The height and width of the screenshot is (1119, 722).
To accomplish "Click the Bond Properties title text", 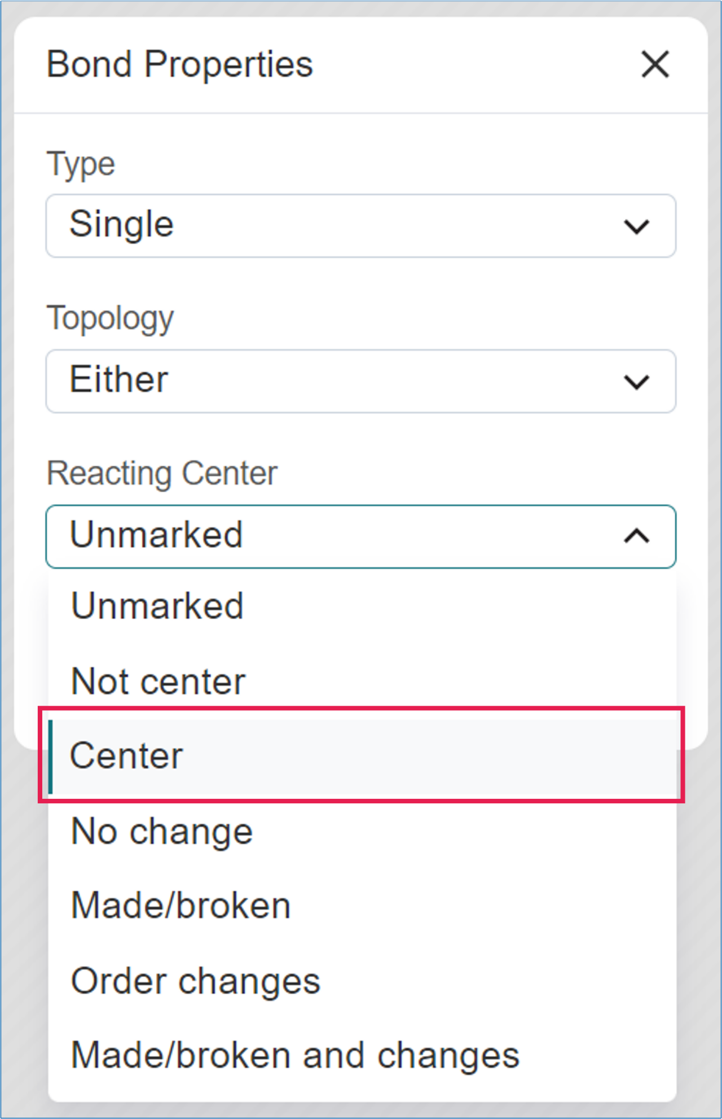I will point(179,64).
